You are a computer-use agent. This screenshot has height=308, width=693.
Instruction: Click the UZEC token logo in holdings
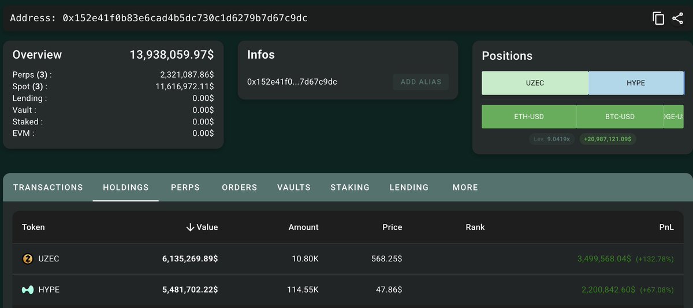click(27, 259)
